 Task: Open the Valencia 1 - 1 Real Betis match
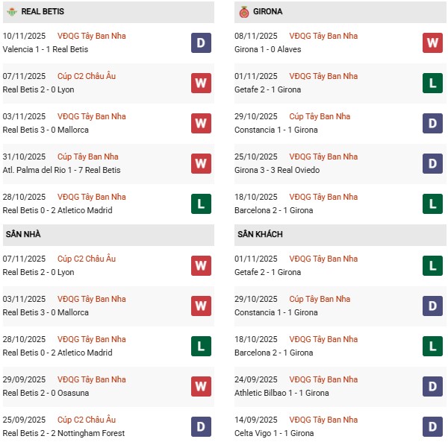pos(46,49)
